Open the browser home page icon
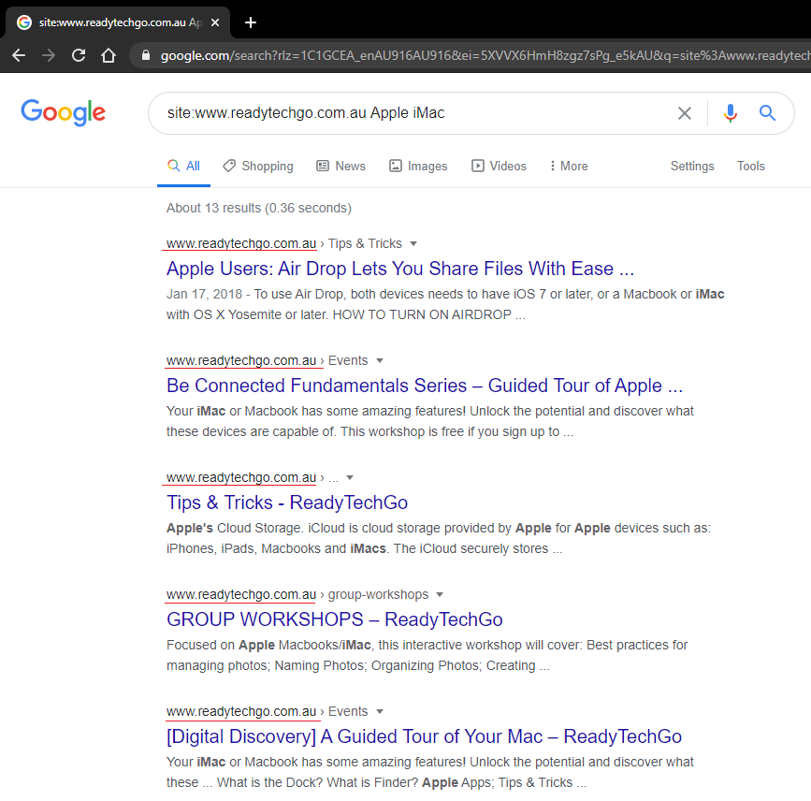 [109, 55]
